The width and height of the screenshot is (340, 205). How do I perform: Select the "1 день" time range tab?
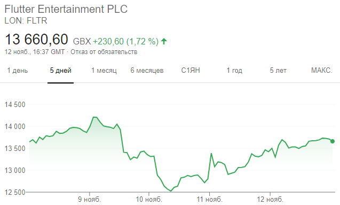coord(17,71)
